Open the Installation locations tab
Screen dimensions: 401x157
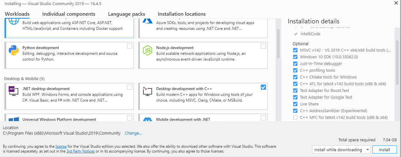182,14
